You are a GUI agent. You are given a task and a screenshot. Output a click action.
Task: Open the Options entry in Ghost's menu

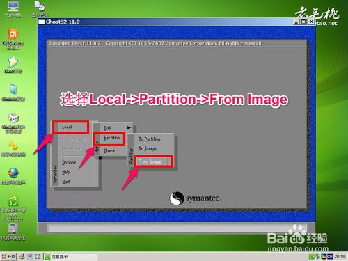69,162
